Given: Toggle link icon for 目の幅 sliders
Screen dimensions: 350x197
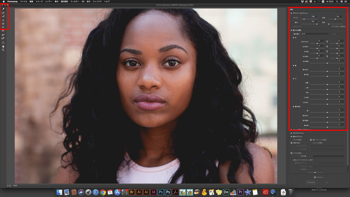Looking at the screenshot, I should (x=327, y=51).
